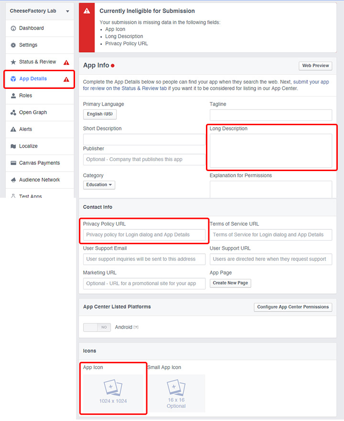344x421 pixels.
Task: Upload the 1024 x 1024 App Icon
Action: (113, 393)
